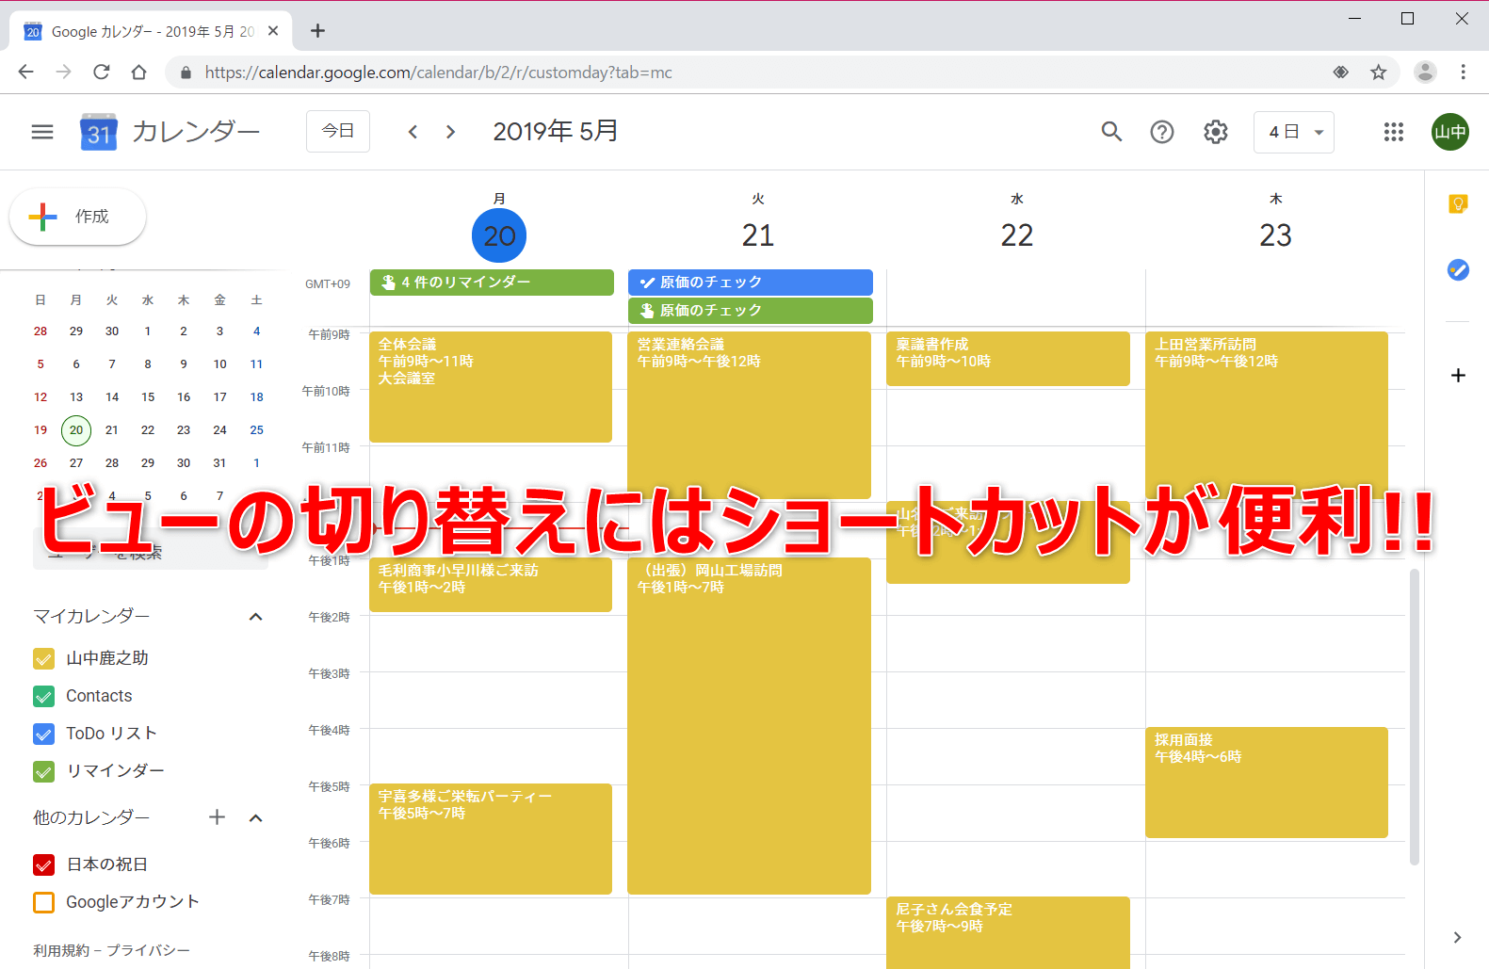The width and height of the screenshot is (1489, 969).
Task: Open the 採用面接 event
Action: pyautogui.click(x=1267, y=783)
